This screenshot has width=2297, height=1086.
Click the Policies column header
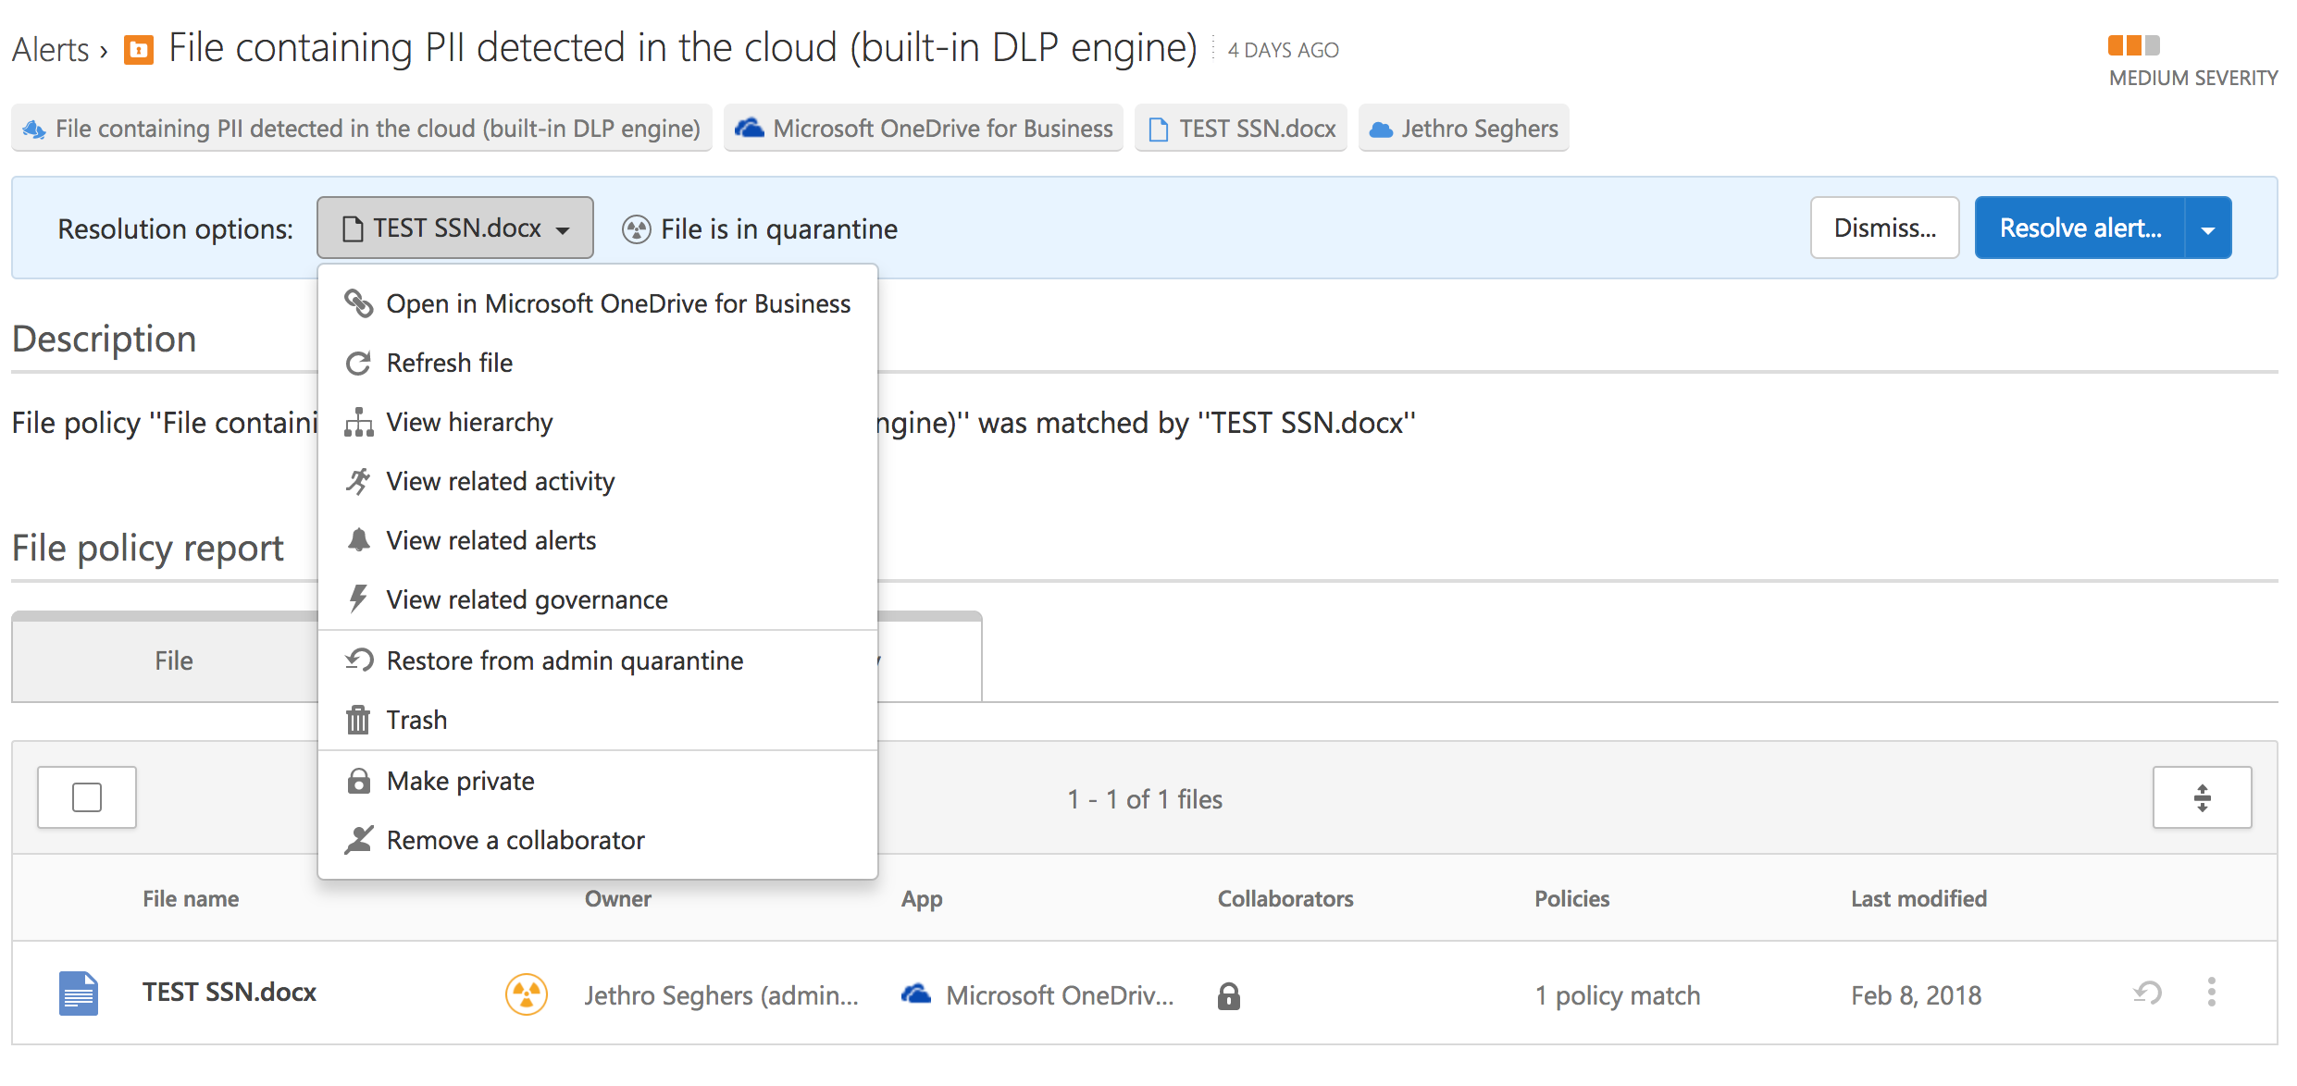click(1572, 898)
